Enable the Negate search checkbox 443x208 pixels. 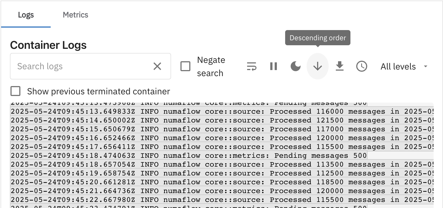pyautogui.click(x=185, y=66)
